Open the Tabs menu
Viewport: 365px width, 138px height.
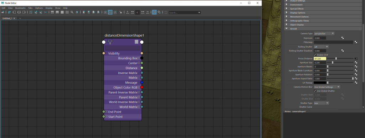point(30,8)
